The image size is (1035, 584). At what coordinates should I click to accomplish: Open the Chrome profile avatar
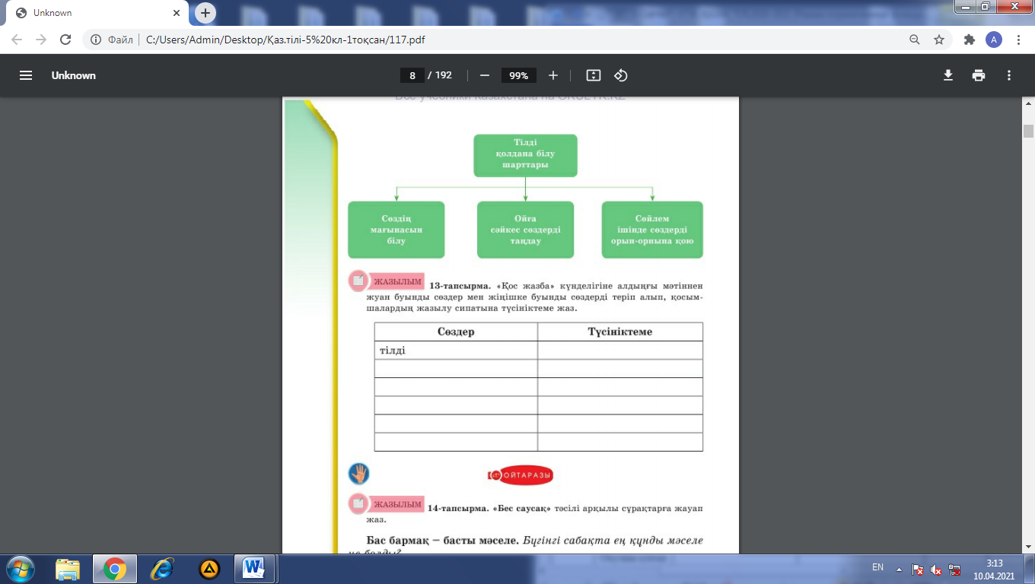tap(994, 40)
